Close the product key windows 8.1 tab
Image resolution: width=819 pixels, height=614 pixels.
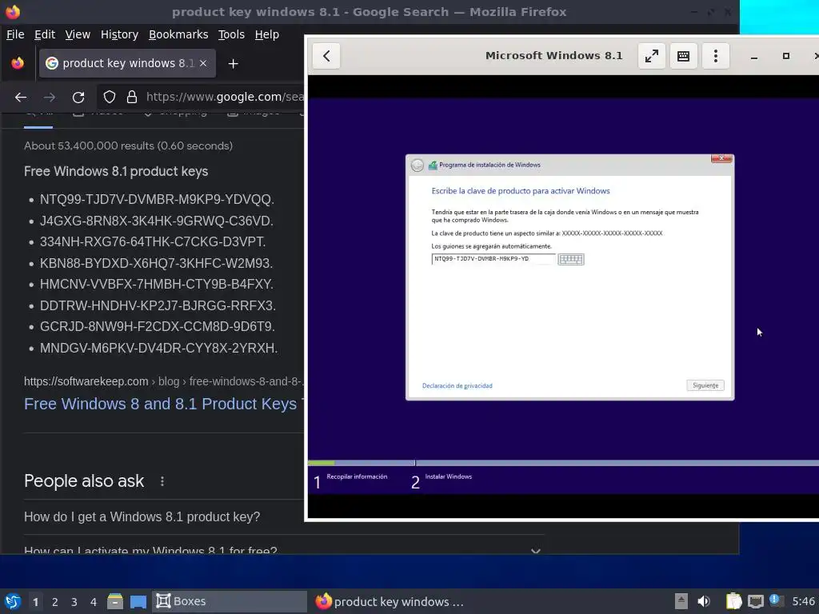tap(203, 63)
